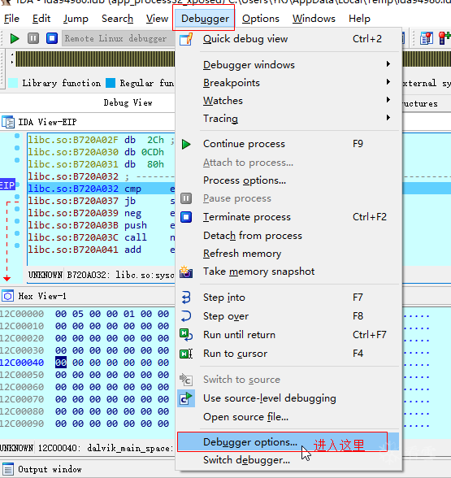Open the View menu
This screenshot has height=478, width=451.
(157, 19)
